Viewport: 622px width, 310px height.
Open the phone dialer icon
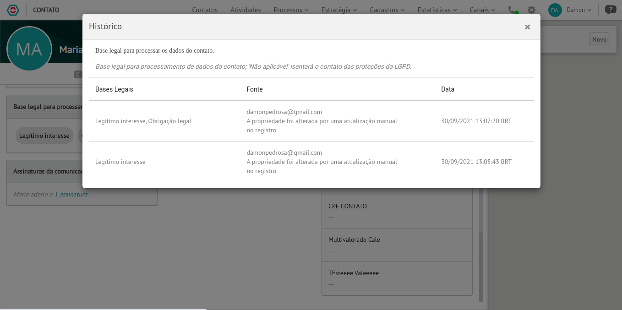point(513,10)
